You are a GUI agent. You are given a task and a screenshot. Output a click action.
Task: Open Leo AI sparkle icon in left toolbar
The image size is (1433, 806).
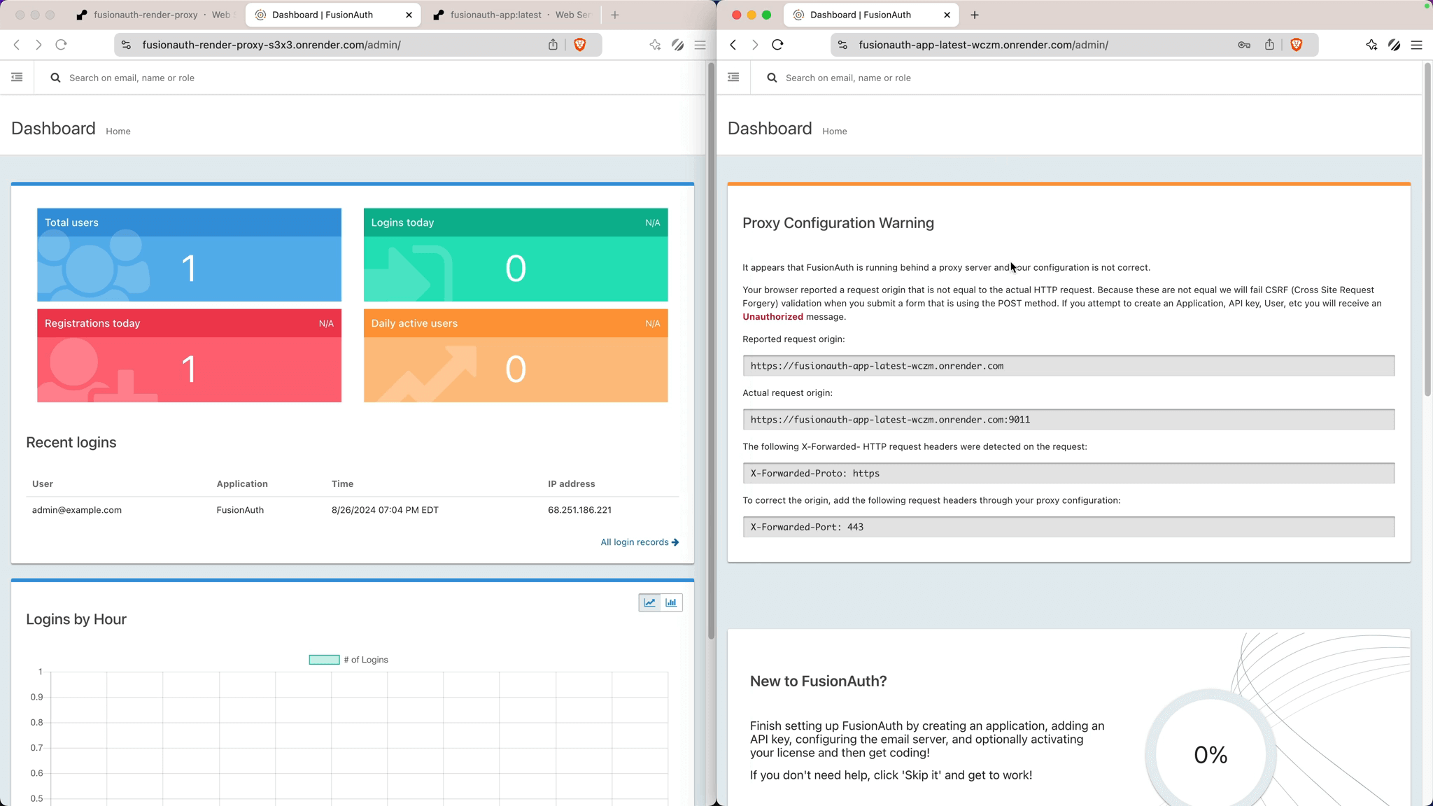point(655,45)
